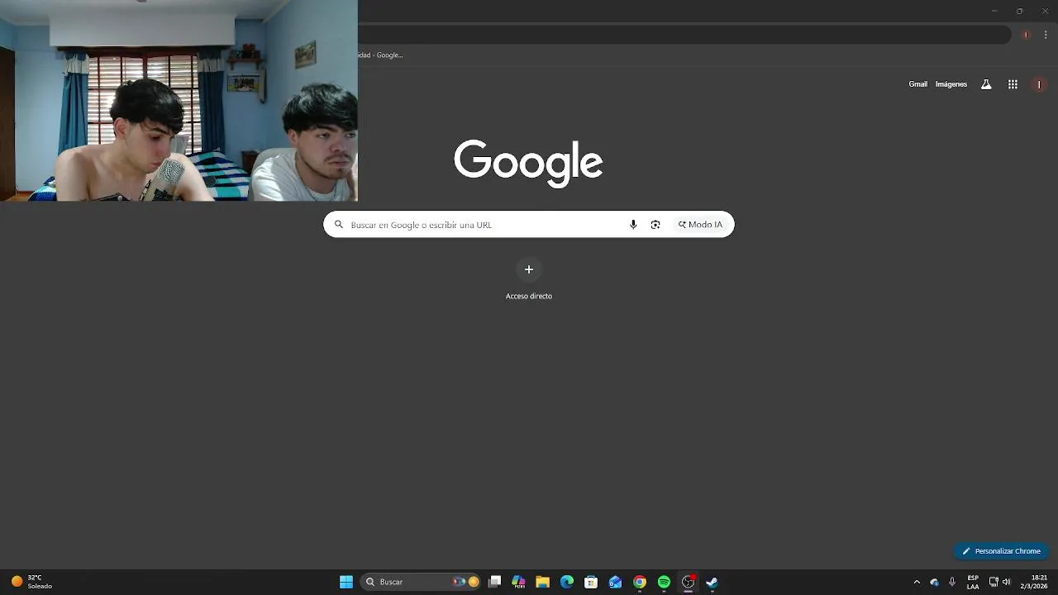
Task: Open weather widget showing 32°C Soleado
Action: [x=31, y=582]
